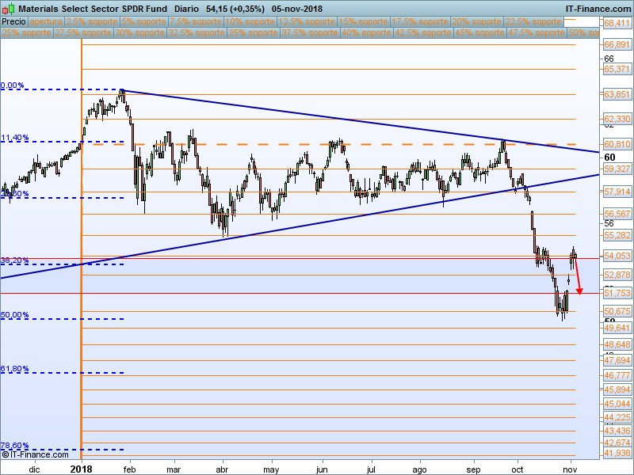Click the 17.5% soporte legend label
The height and width of the screenshot is (475, 634).
click(x=420, y=21)
